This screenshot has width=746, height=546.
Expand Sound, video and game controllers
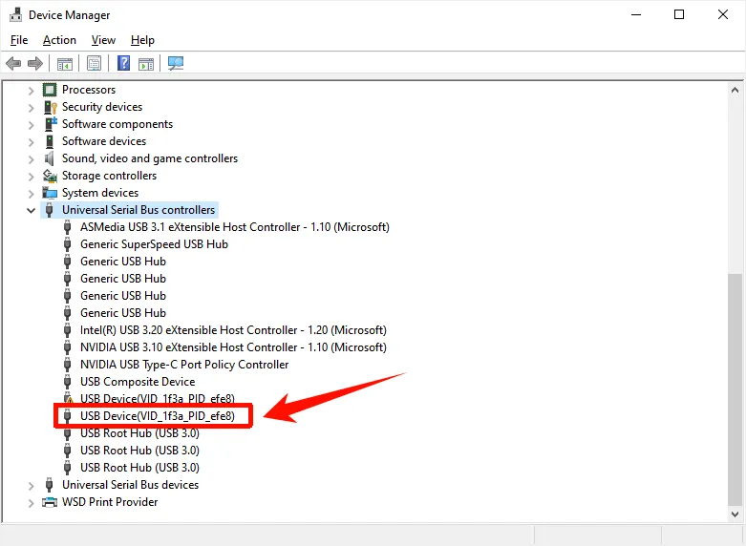coord(31,159)
